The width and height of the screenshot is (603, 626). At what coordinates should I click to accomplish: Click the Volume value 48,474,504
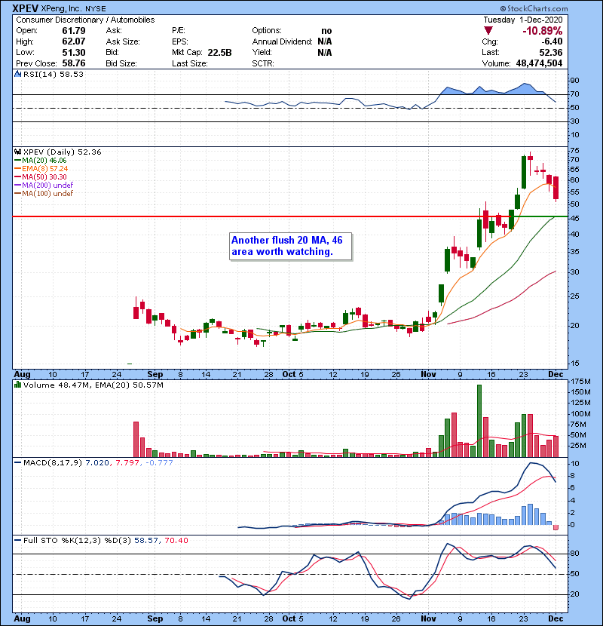click(x=539, y=63)
